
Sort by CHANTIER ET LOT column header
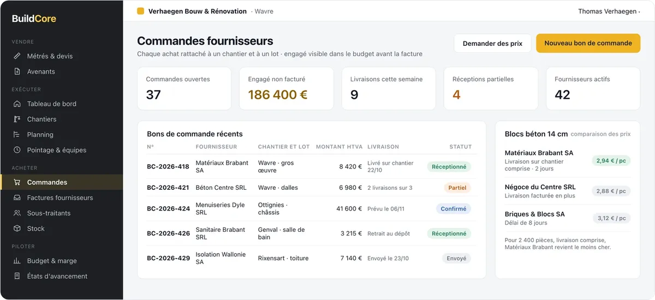(x=284, y=147)
